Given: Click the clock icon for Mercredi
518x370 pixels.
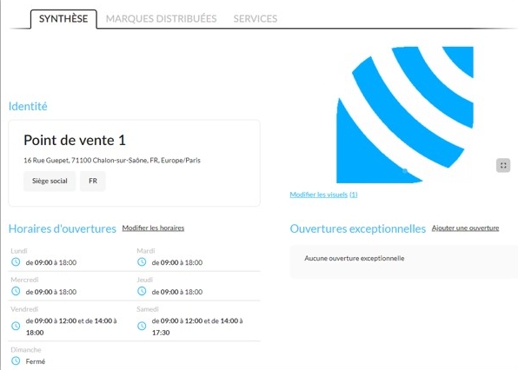Looking at the screenshot, I should [x=16, y=291].
